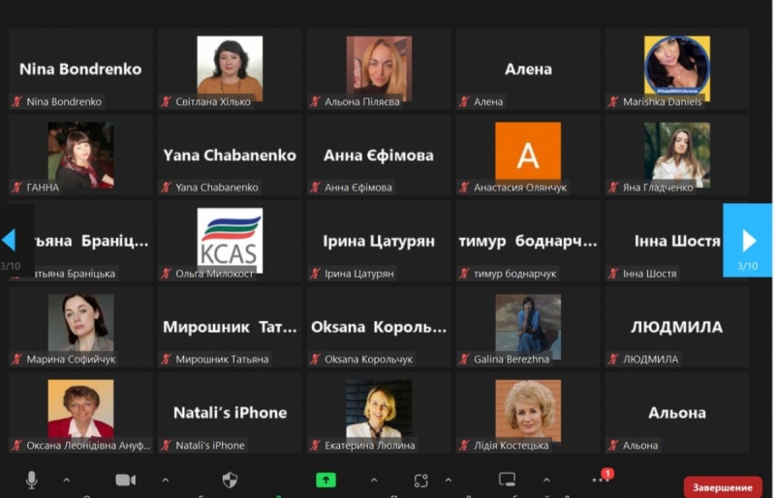Click the muted mic icon next to Nina Bondrenko

pyautogui.click(x=16, y=102)
